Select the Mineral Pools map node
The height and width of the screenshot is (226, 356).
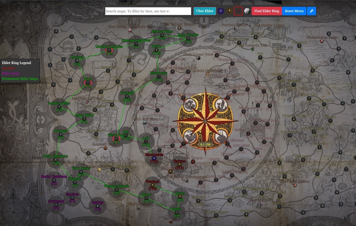[162, 35]
